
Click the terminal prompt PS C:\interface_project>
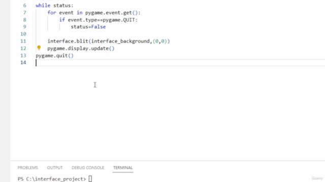[52, 179]
